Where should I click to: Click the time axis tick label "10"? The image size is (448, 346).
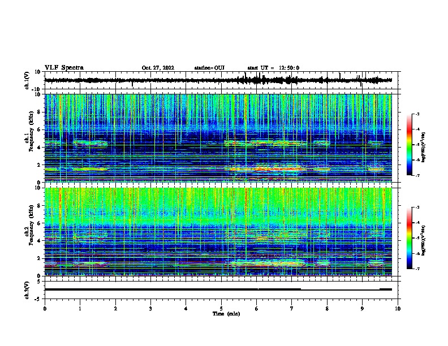398,308
